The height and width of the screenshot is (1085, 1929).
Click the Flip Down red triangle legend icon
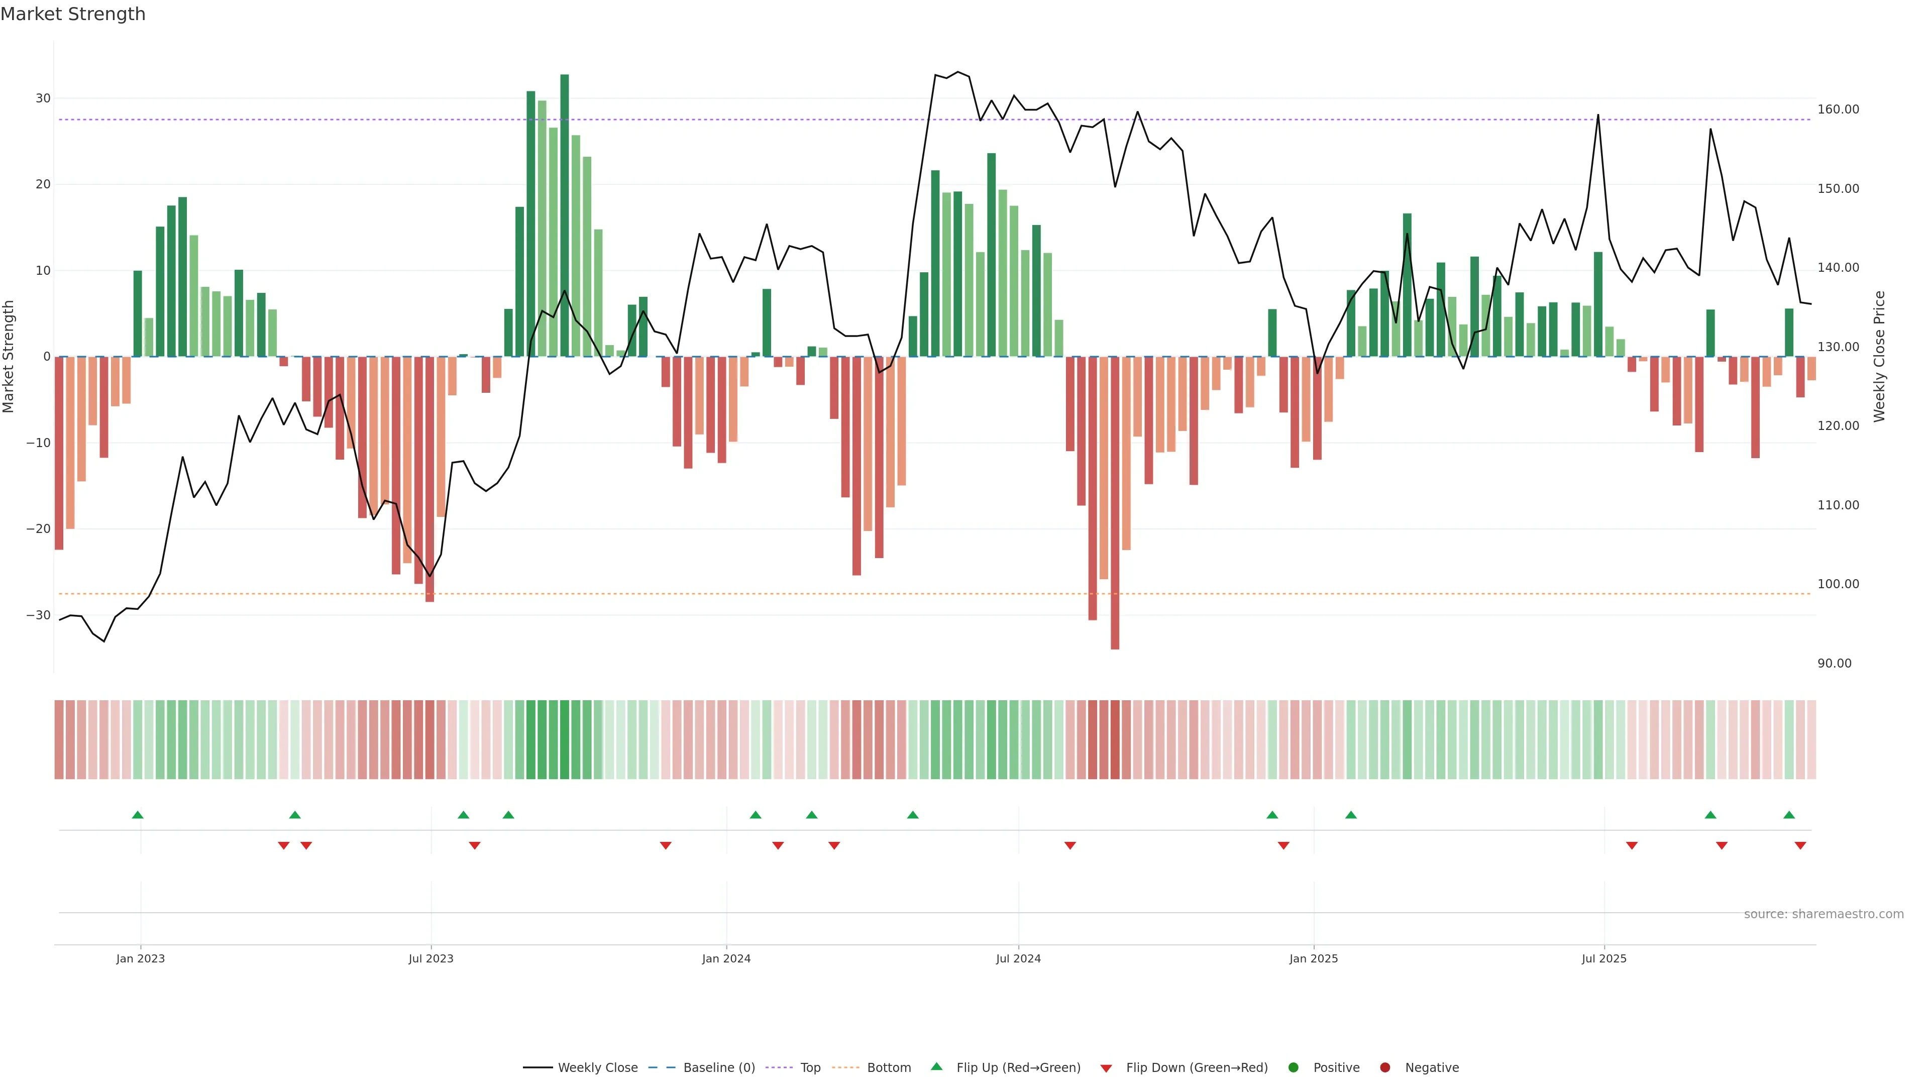tap(1106, 1068)
